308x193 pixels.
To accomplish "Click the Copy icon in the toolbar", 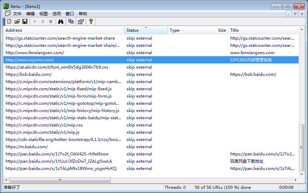I will pos(71,22).
